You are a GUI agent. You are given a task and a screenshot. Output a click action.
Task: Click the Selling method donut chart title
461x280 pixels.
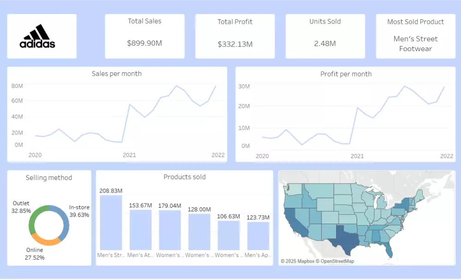pyautogui.click(x=49, y=178)
